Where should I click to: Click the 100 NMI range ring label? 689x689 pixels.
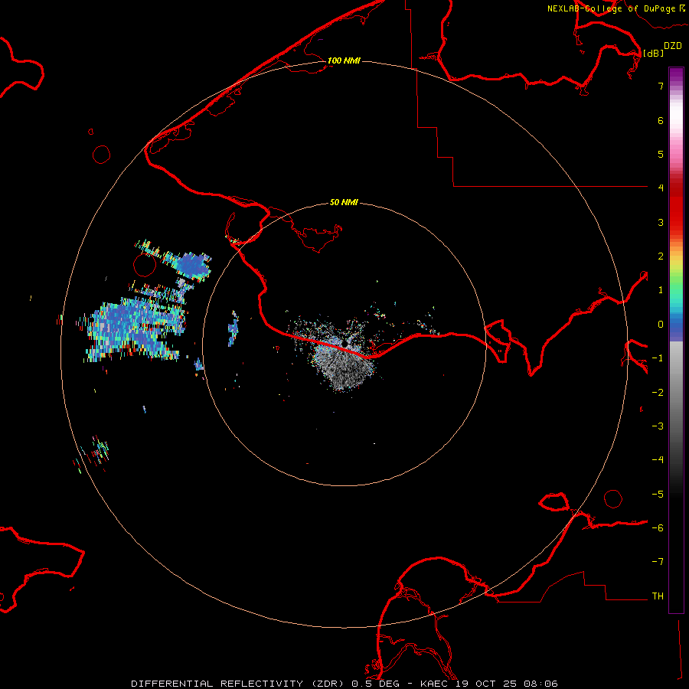(344, 60)
